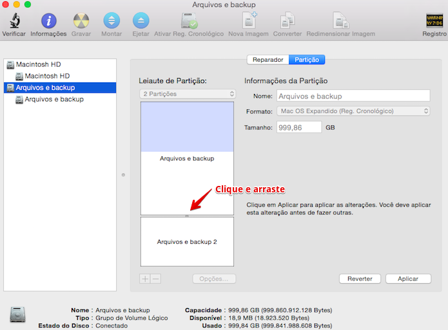
Task: Click the Verificar microscope icon
Action: [14, 21]
